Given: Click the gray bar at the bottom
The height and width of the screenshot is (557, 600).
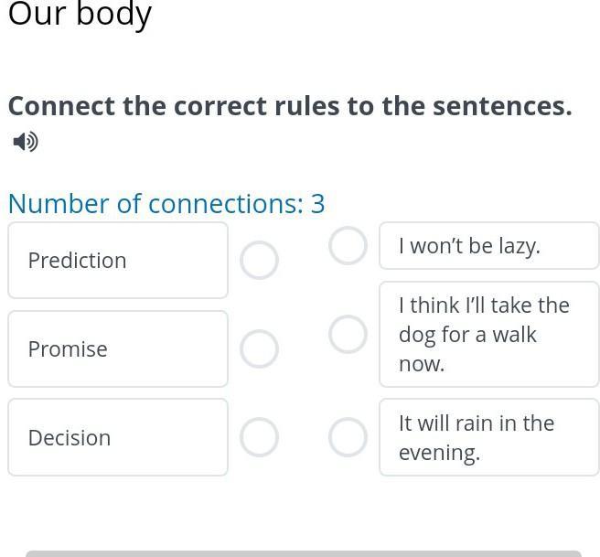Looking at the screenshot, I should pyautogui.click(x=304, y=553).
